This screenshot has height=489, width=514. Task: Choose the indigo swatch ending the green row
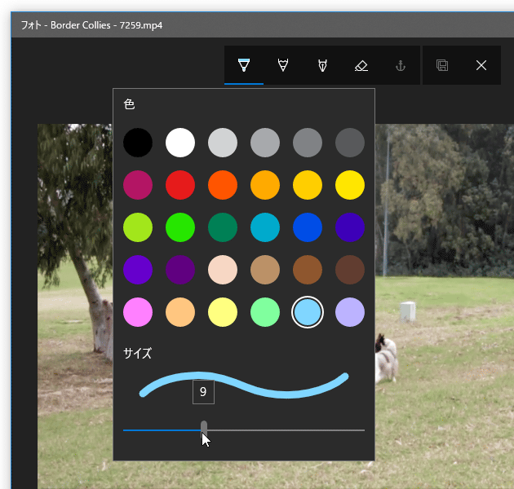[x=350, y=227]
